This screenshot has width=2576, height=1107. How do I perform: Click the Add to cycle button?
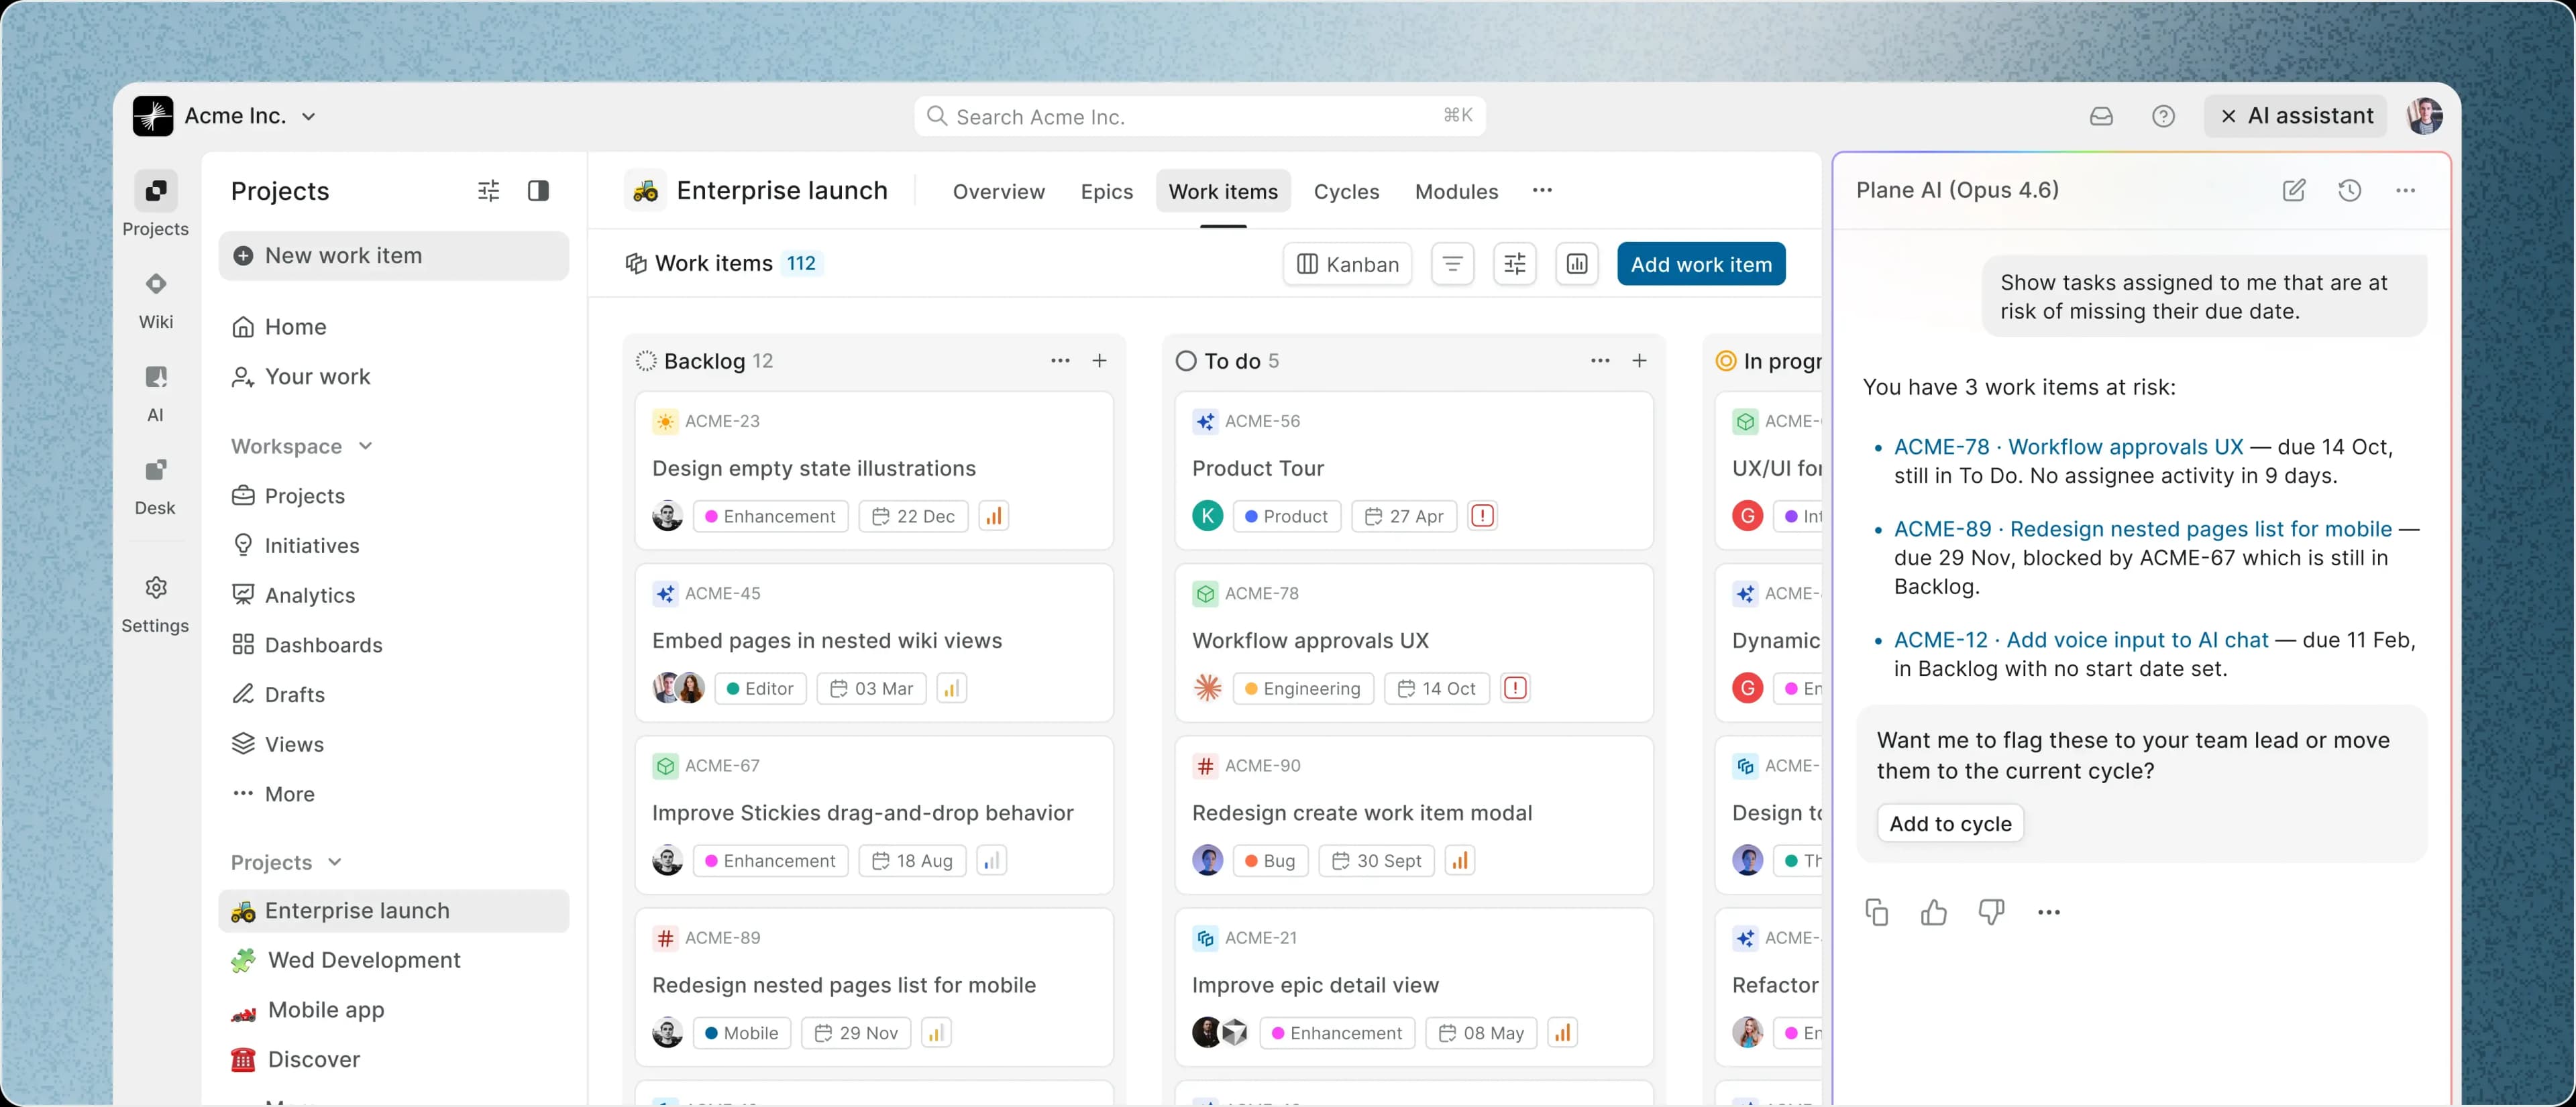[x=1949, y=823]
